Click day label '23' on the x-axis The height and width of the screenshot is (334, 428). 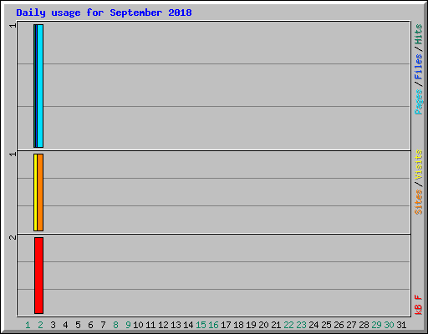click(x=301, y=325)
